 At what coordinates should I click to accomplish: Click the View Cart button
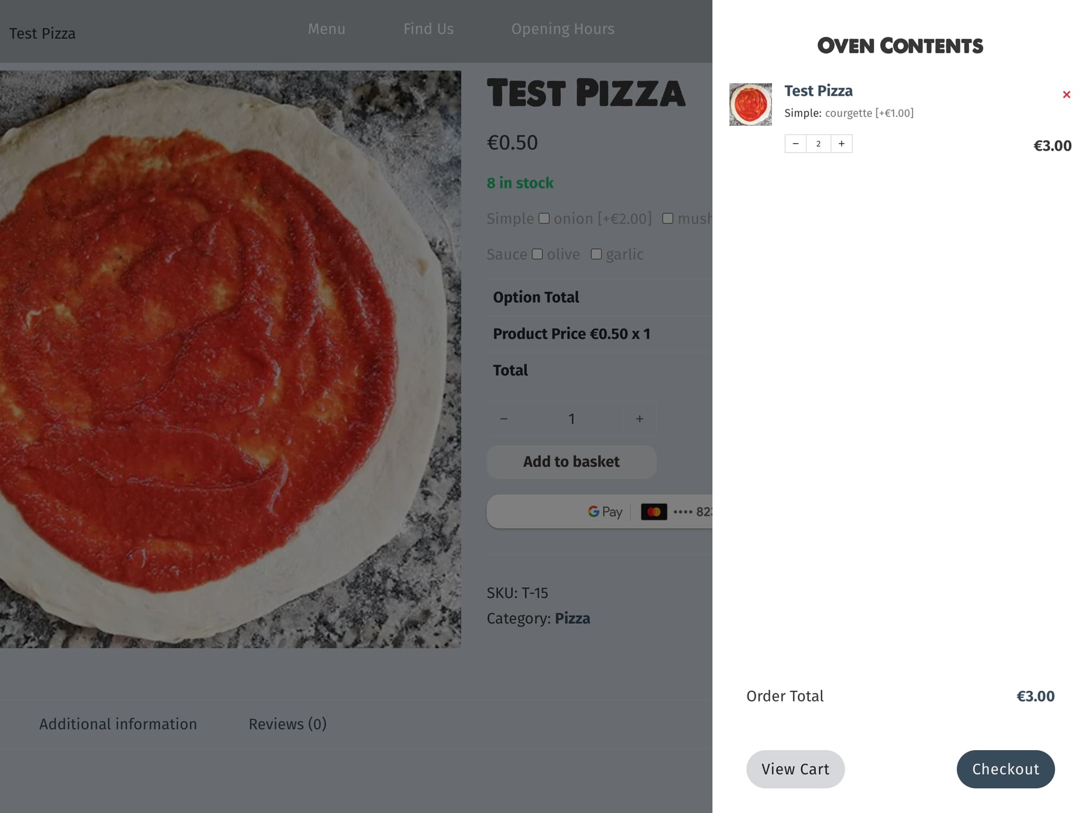795,769
